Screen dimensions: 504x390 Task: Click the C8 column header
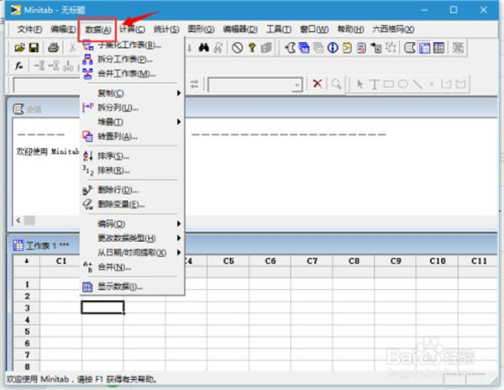click(354, 261)
